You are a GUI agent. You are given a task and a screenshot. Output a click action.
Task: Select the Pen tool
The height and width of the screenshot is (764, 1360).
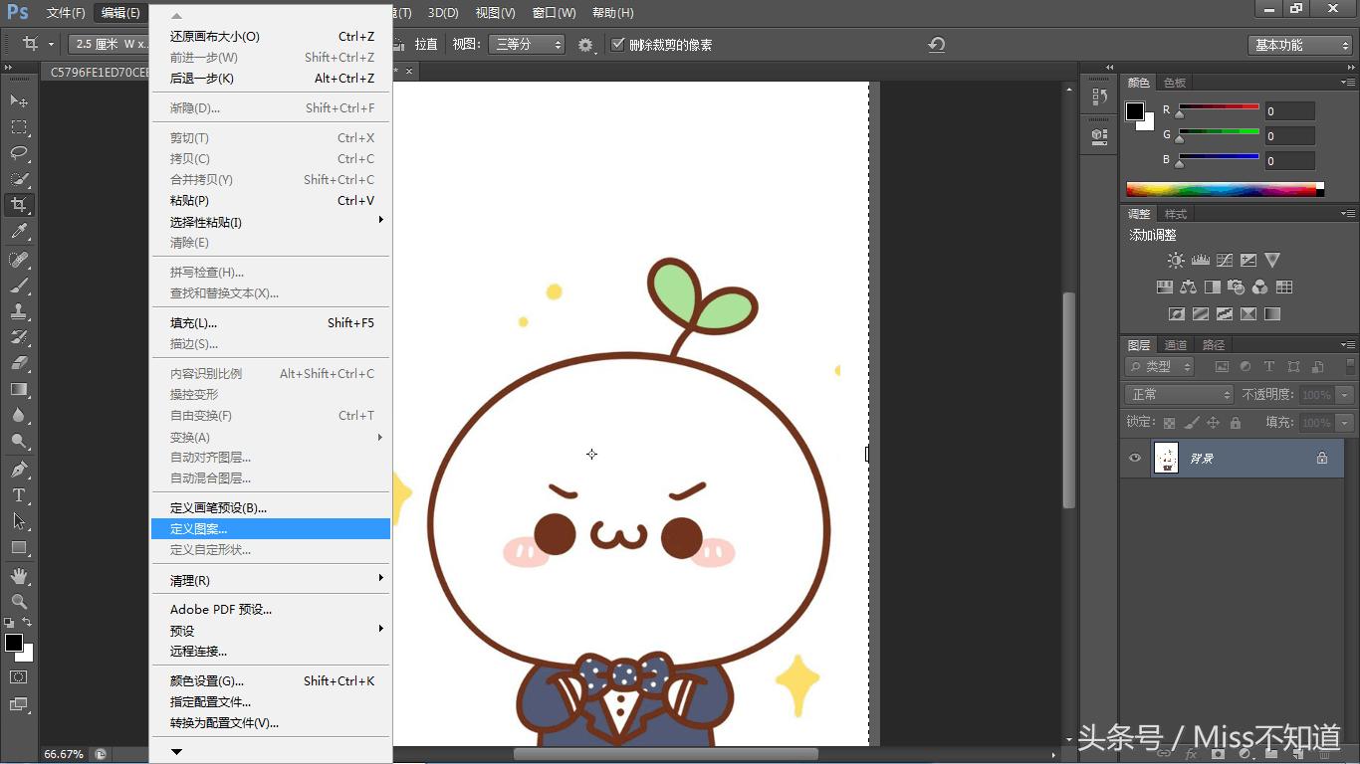tap(19, 469)
